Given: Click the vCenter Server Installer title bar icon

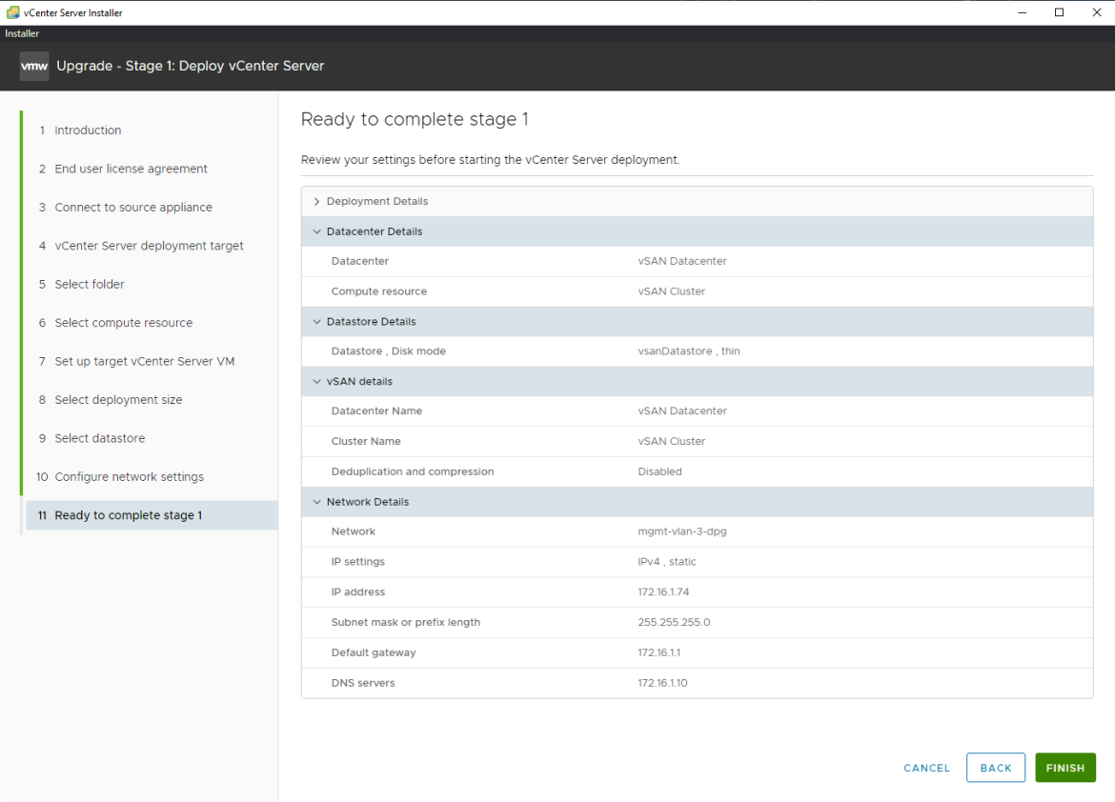Looking at the screenshot, I should coord(13,11).
